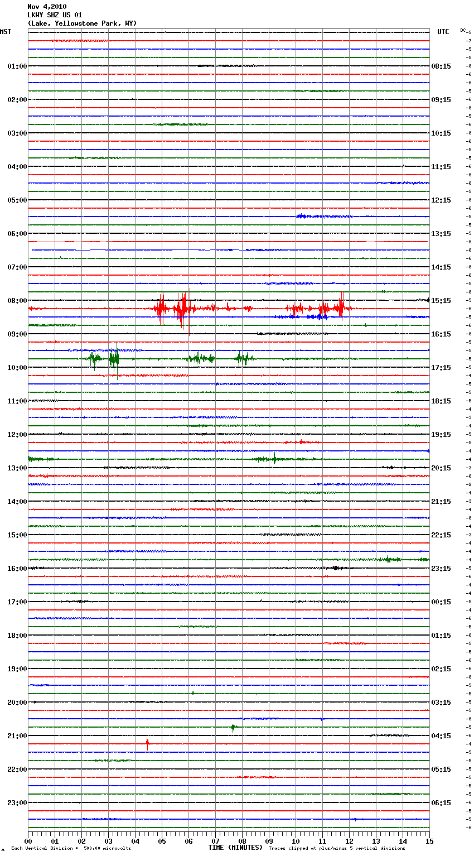Click the 06:15 UTC row label
474x856 pixels.
click(x=441, y=803)
